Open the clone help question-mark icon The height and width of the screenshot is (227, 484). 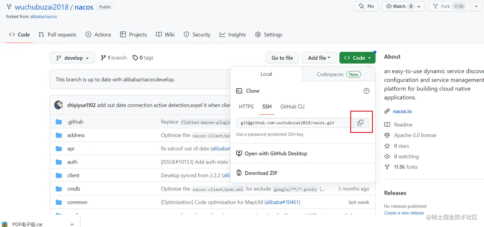[x=367, y=91]
